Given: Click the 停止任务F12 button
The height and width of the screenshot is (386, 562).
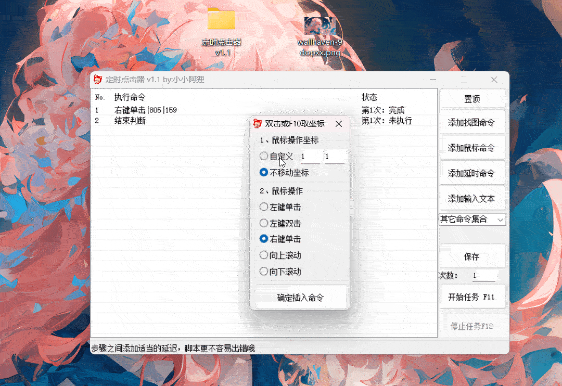Looking at the screenshot, I should pos(472,326).
